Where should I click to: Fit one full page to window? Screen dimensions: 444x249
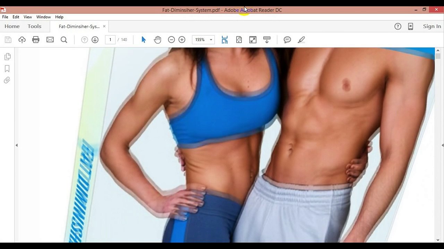tap(239, 40)
